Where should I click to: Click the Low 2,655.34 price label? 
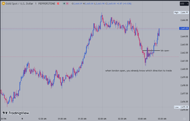[181, 107]
